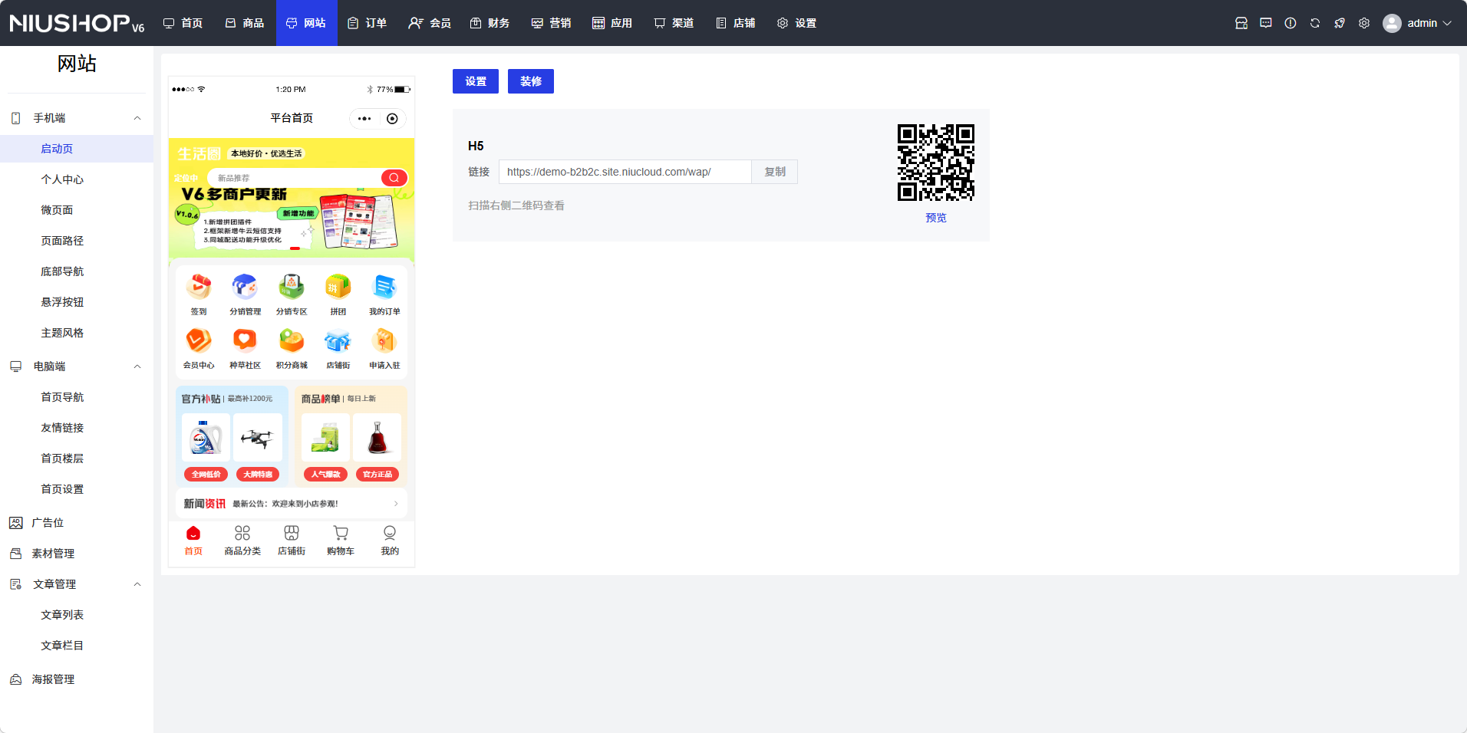Select 首页楼层 in the sidebar
This screenshot has width=1467, height=733.
[x=77, y=459]
